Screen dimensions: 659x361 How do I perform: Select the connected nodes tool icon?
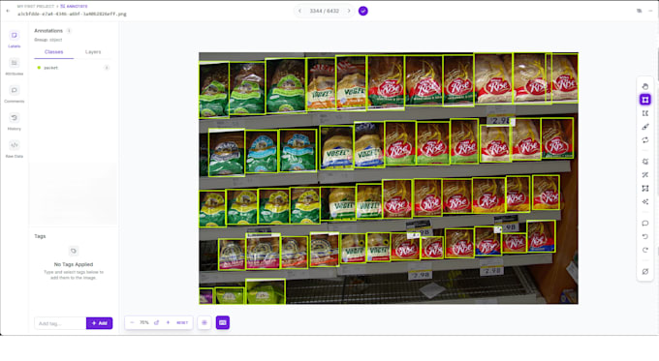point(645,202)
